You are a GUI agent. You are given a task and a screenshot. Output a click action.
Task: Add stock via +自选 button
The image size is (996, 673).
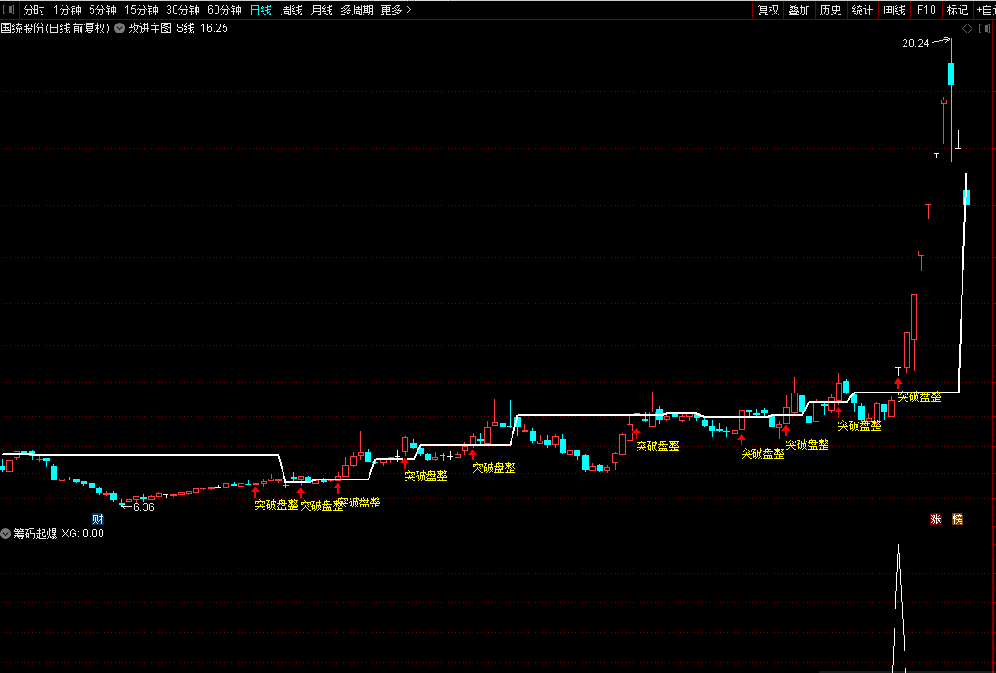pyautogui.click(x=985, y=10)
